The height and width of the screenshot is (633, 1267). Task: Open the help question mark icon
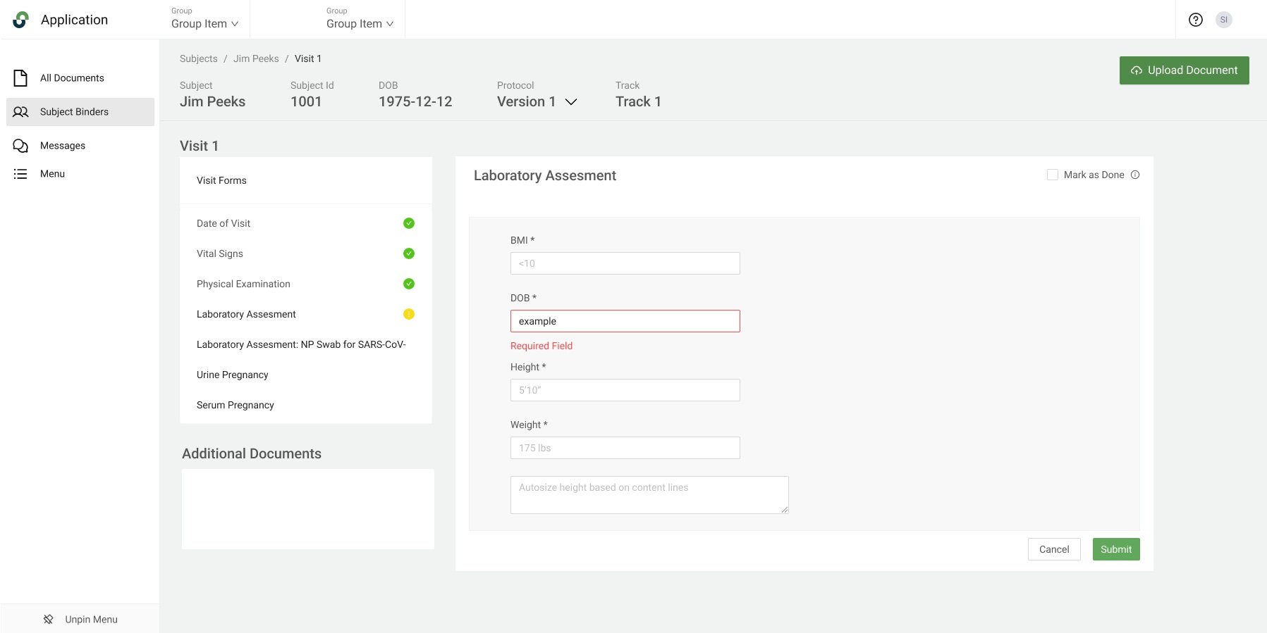tap(1196, 20)
